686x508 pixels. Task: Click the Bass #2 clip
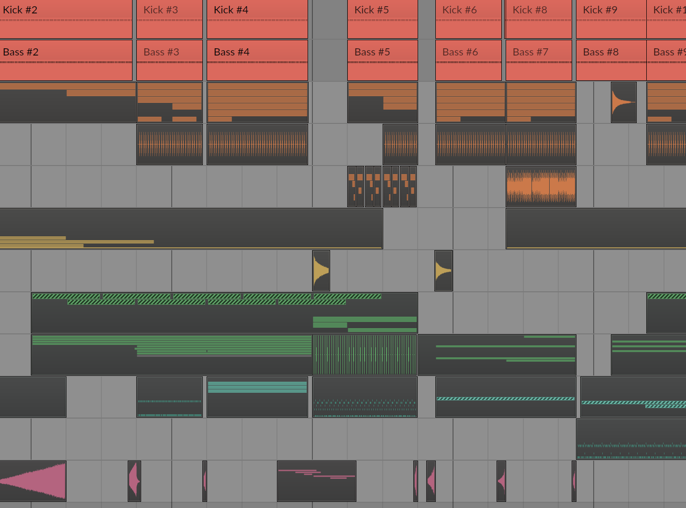click(x=66, y=61)
